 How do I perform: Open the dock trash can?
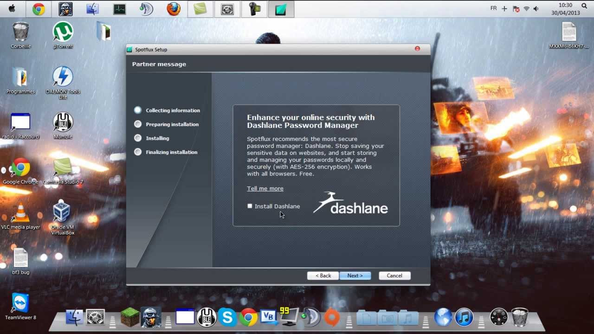tap(519, 318)
